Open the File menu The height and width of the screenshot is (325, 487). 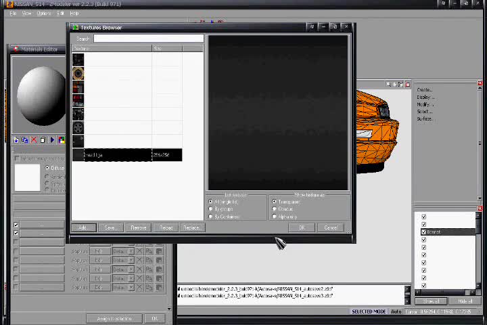click(13, 14)
